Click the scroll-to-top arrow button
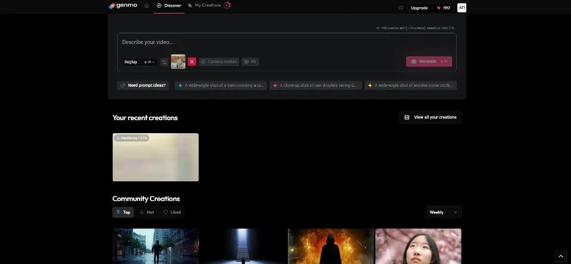This screenshot has width=571, height=264. click(x=560, y=256)
